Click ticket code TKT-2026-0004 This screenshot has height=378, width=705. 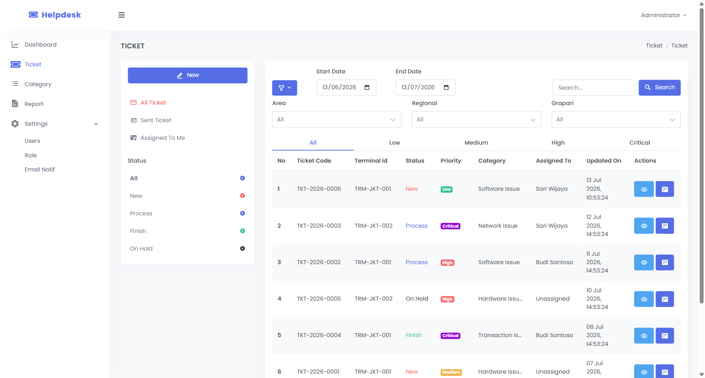[319, 335]
